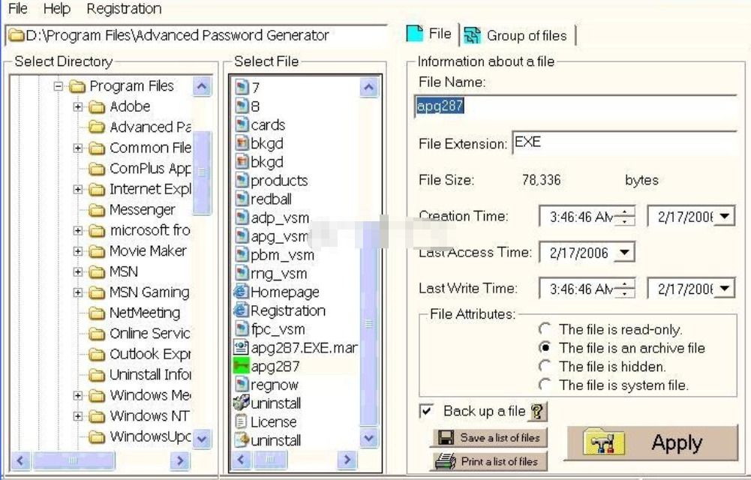Select the apg287.EXE.manifest file icon
The width and height of the screenshot is (751, 480).
tap(241, 347)
